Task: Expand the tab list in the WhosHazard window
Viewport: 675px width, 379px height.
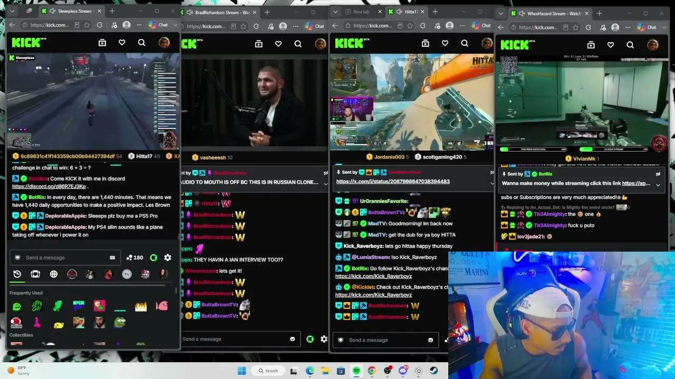Action: coord(501,13)
